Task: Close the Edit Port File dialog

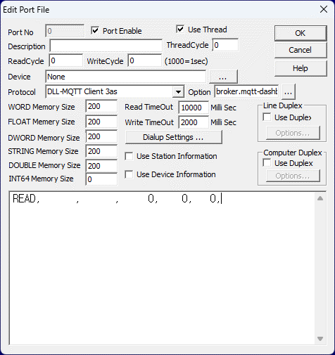Action: 324,9
